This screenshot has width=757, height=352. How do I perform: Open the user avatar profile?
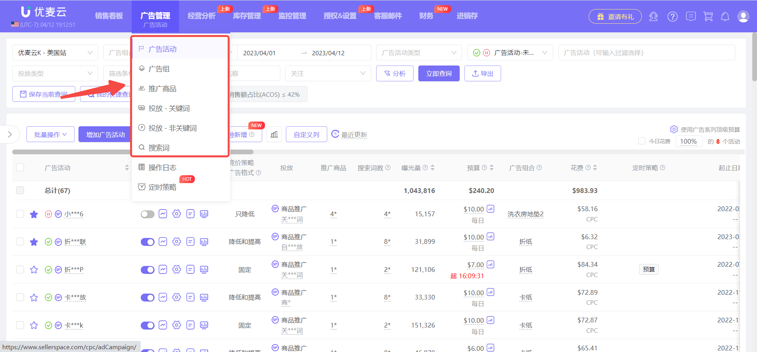(x=743, y=17)
